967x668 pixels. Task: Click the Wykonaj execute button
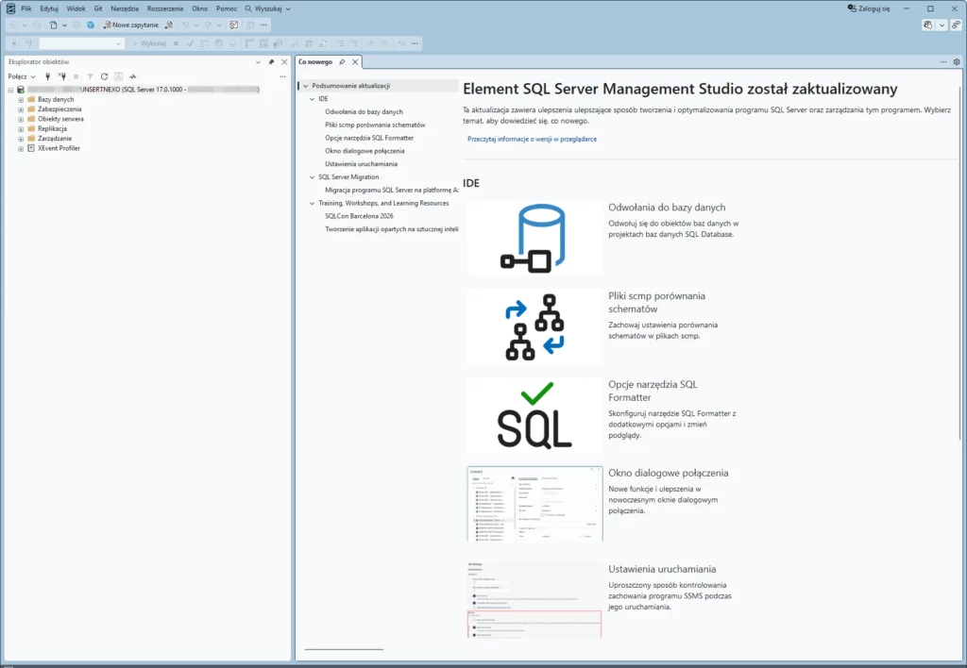(x=149, y=43)
